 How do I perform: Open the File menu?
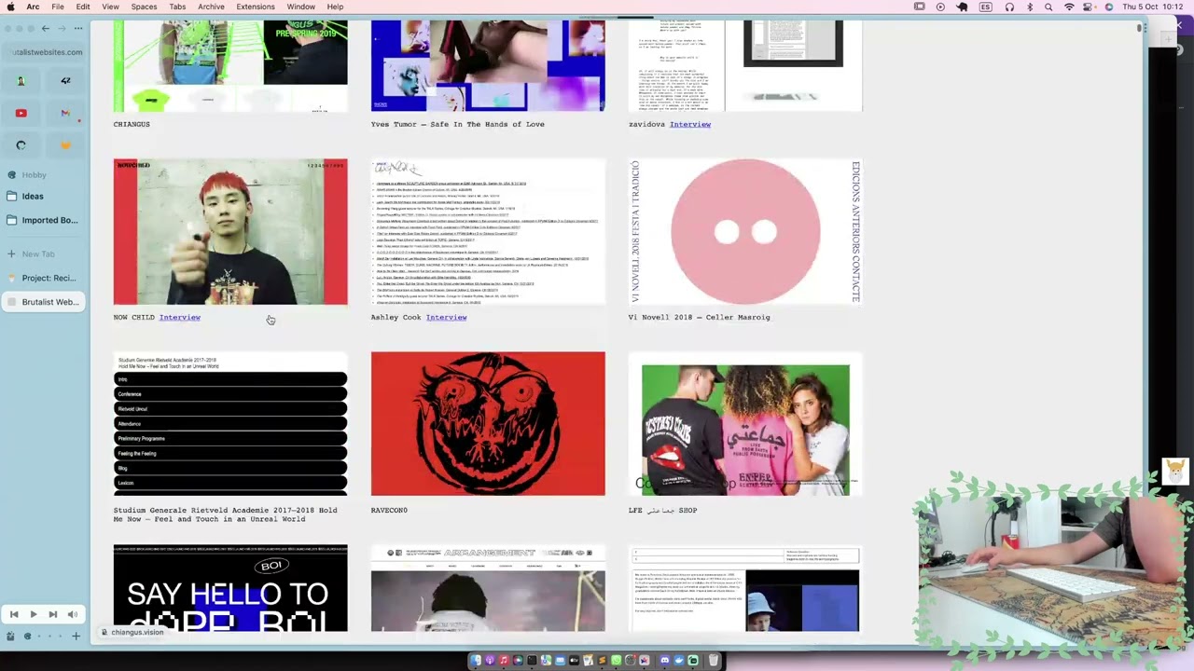pyautogui.click(x=58, y=7)
